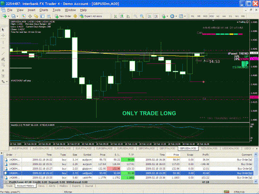Toggle the Navigator panel icon

coord(36,16)
